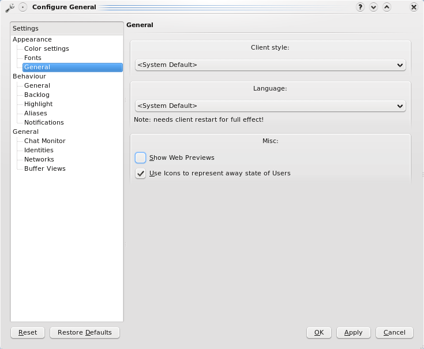Open the Fonts settings page
The width and height of the screenshot is (424, 349).
click(33, 58)
